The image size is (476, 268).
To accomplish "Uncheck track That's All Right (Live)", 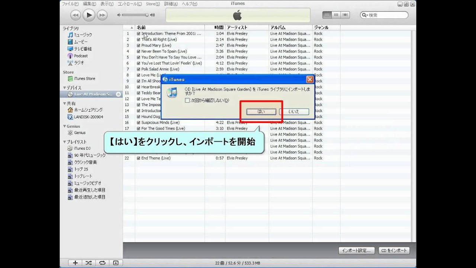I will point(138,39).
